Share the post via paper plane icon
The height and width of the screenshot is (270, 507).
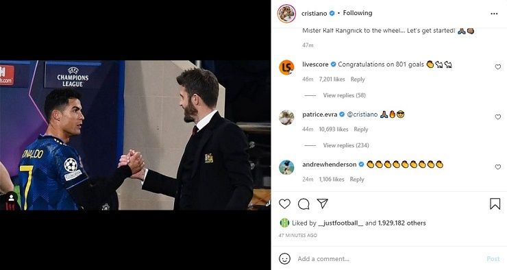coord(323,204)
